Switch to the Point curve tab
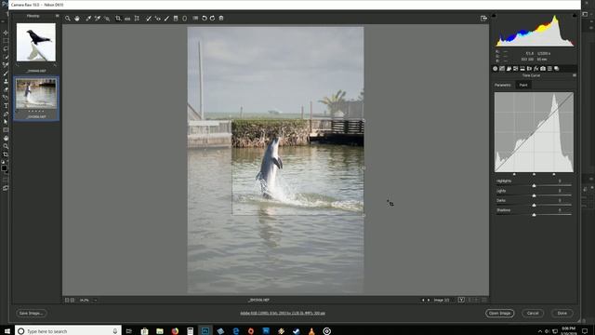 [x=523, y=85]
